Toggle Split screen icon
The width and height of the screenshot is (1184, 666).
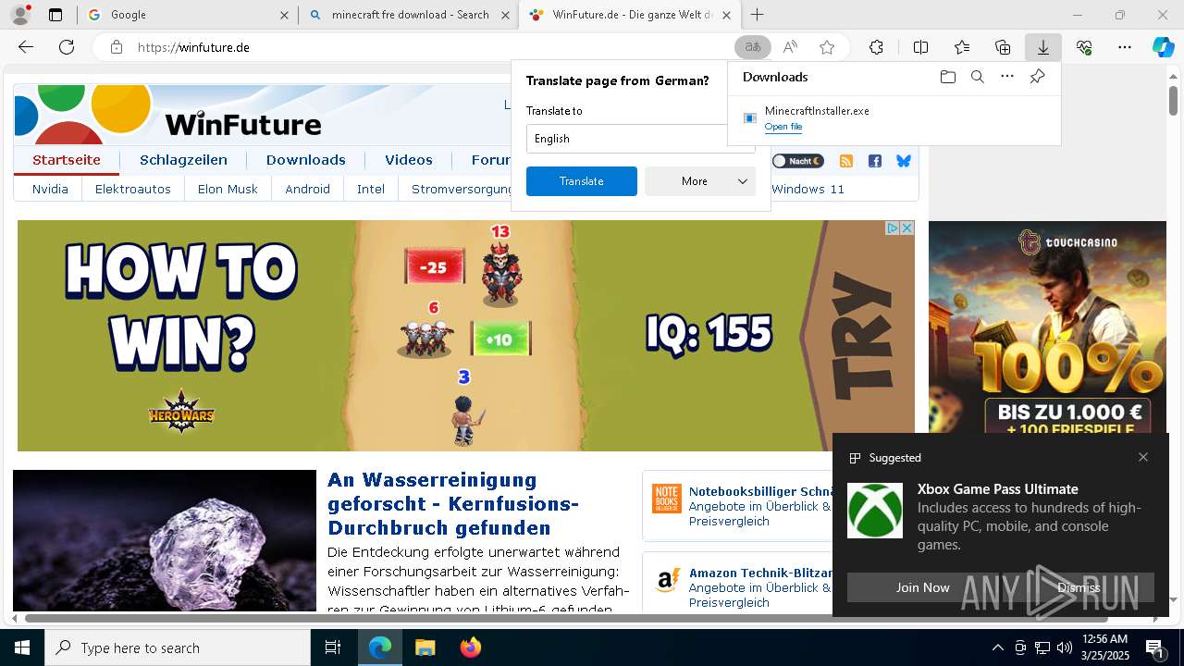point(920,47)
